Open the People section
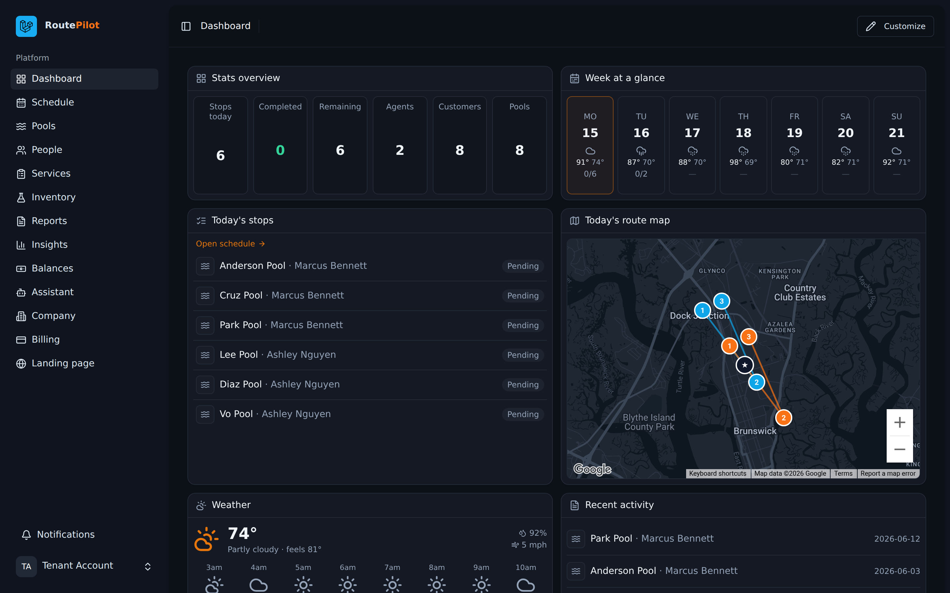Screen dimensions: 950x593 click(x=84, y=150)
